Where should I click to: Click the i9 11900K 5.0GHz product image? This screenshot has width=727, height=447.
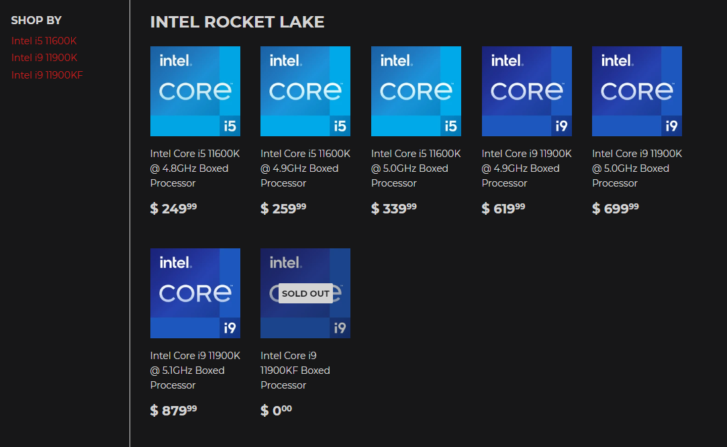[x=636, y=91]
